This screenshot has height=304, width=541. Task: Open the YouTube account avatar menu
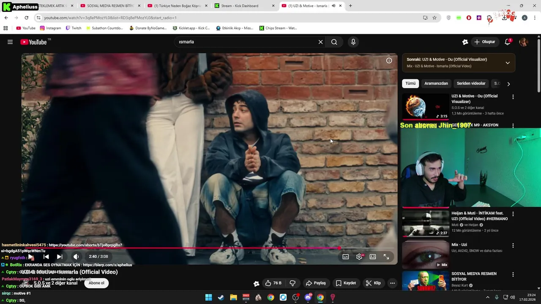pos(524,42)
